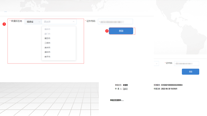
Task: Click the 受理编号 number D3506...
Action: click(172, 85)
